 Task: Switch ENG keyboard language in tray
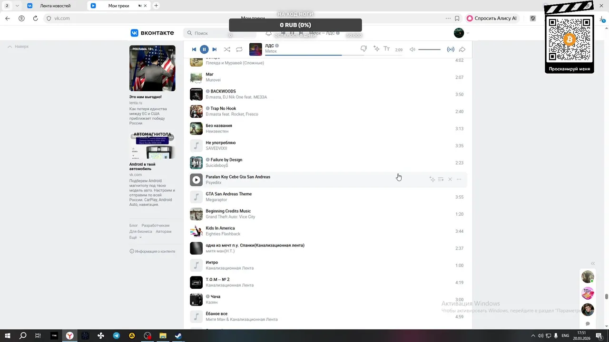click(x=566, y=336)
